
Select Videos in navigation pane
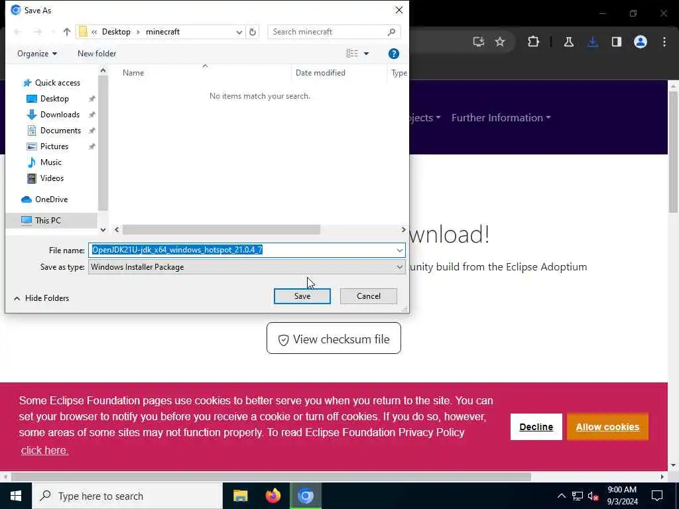[x=52, y=178]
